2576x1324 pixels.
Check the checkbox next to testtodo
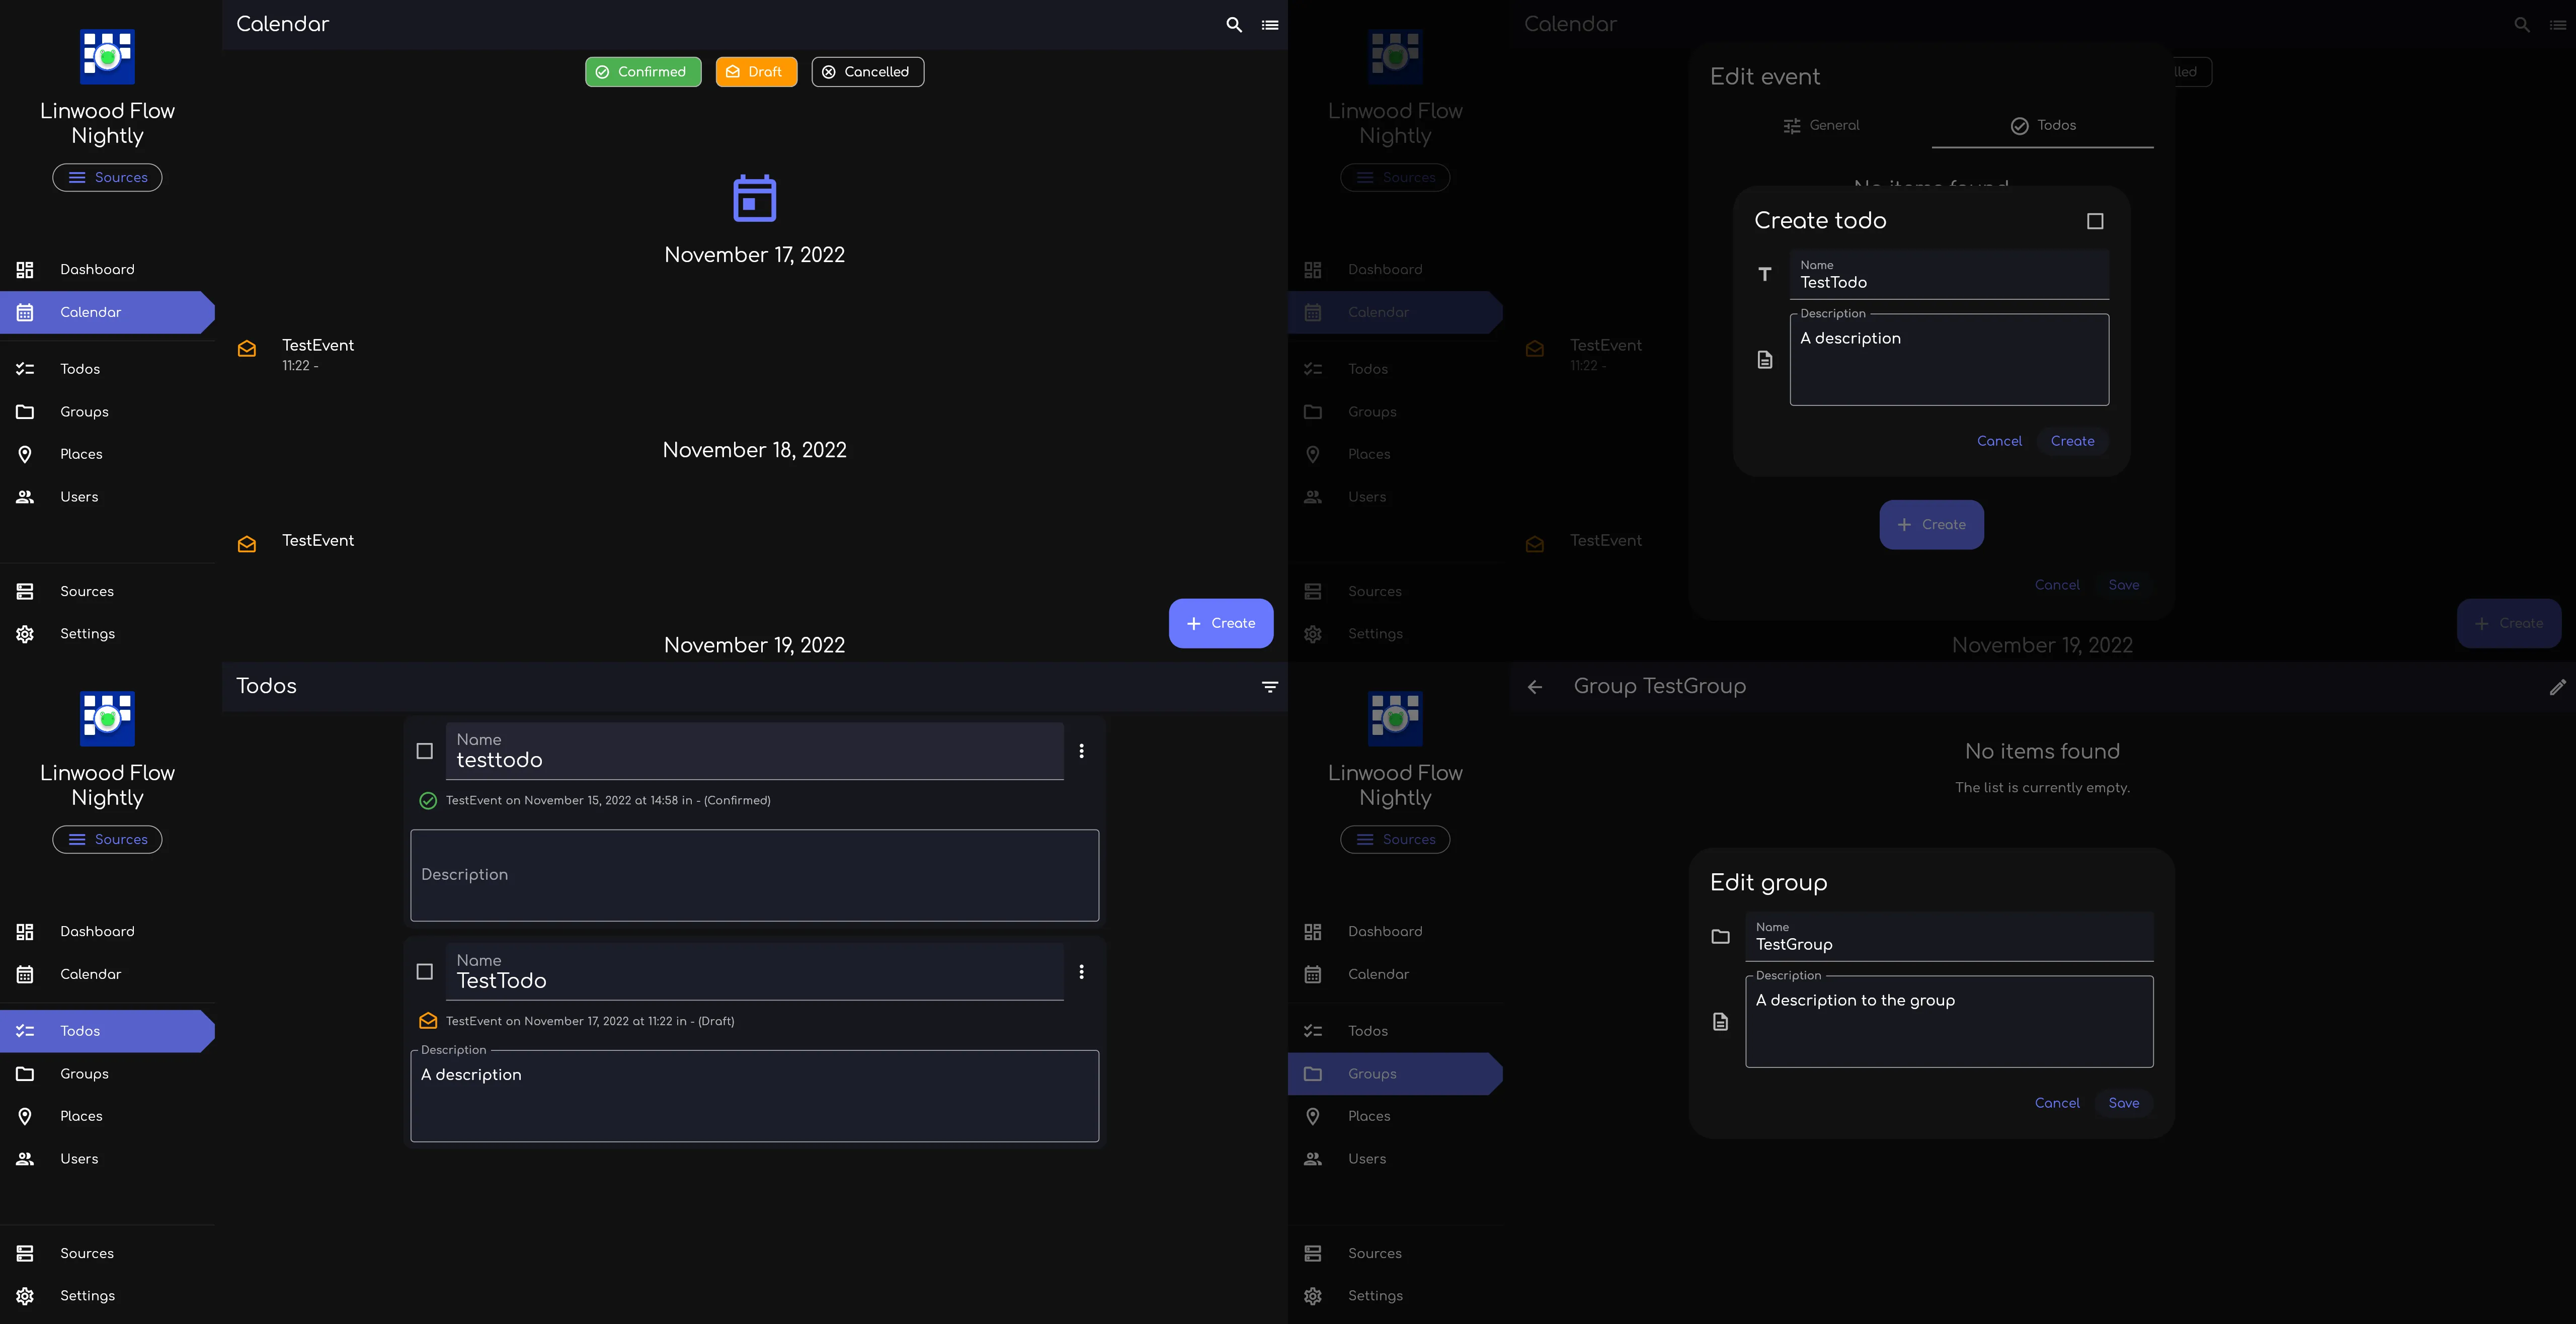(x=425, y=751)
